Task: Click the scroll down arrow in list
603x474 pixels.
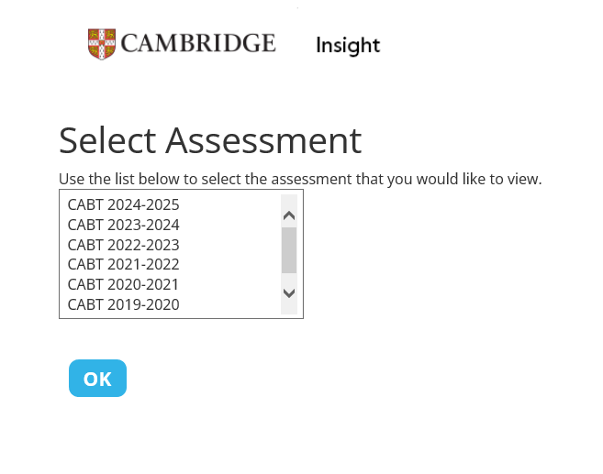Action: (289, 293)
